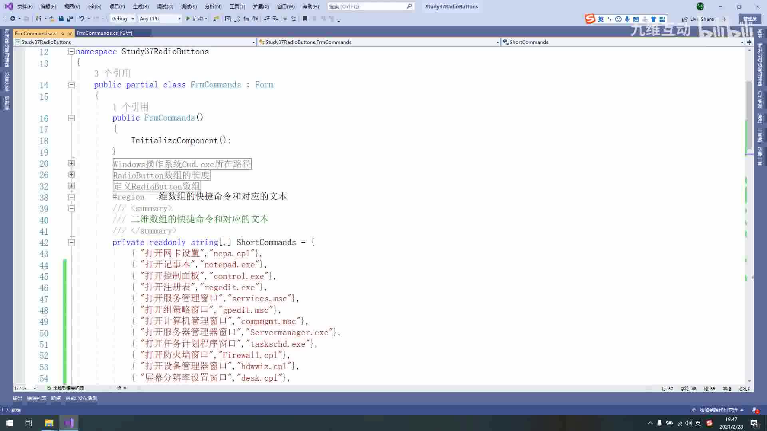
Task: Open the 输出 output panel tab
Action: pos(18,398)
